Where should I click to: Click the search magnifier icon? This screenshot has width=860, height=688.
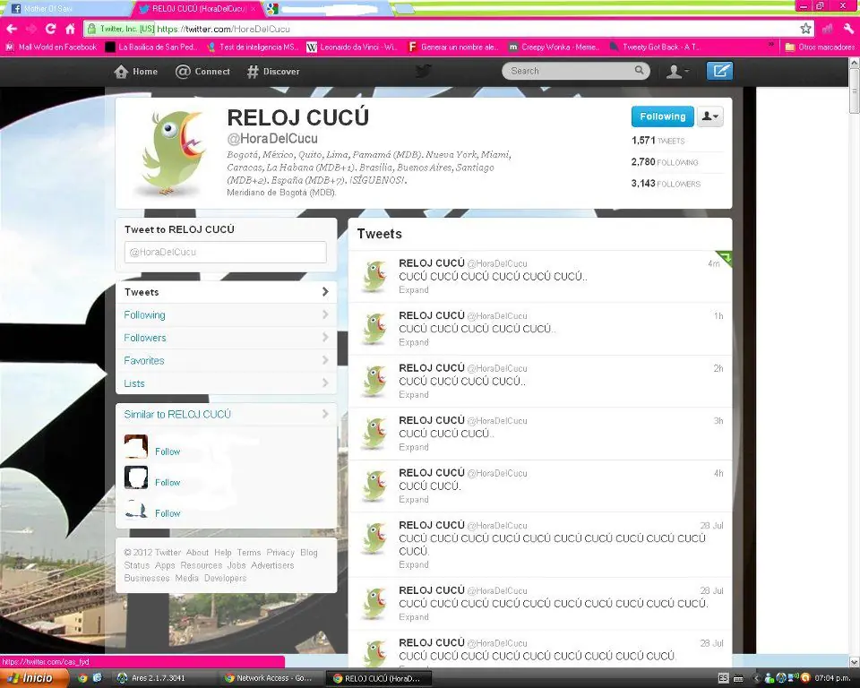(x=639, y=70)
